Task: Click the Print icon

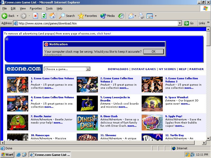Action: click(141, 16)
